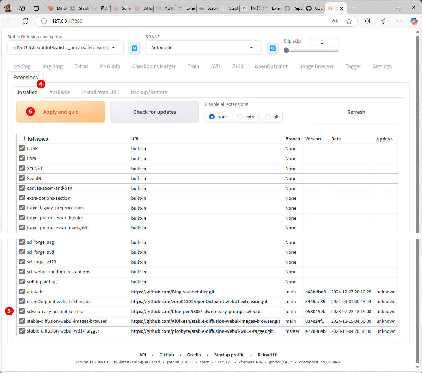422x373 pixels.
Task: Click the Clip skip number input field
Action: [x=324, y=42]
